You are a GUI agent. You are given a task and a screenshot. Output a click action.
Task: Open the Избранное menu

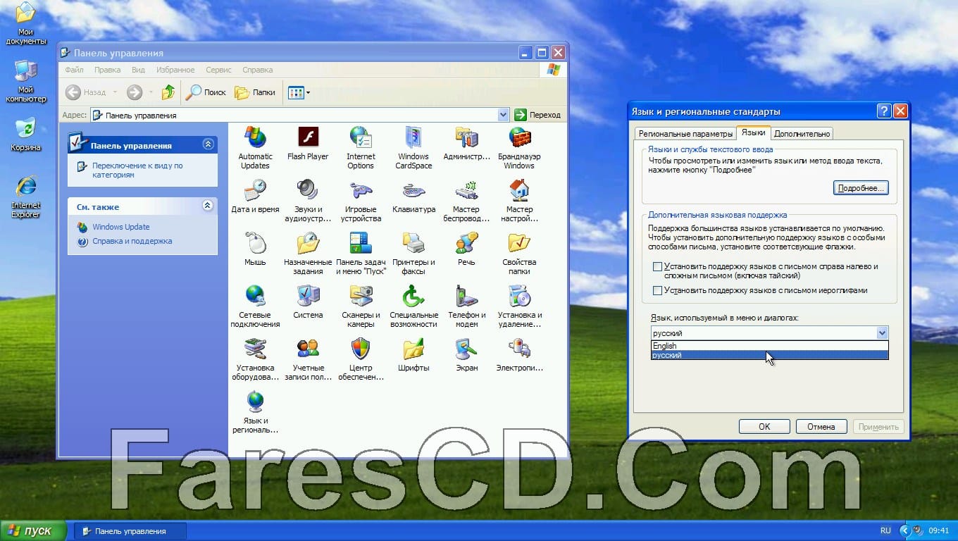[175, 70]
